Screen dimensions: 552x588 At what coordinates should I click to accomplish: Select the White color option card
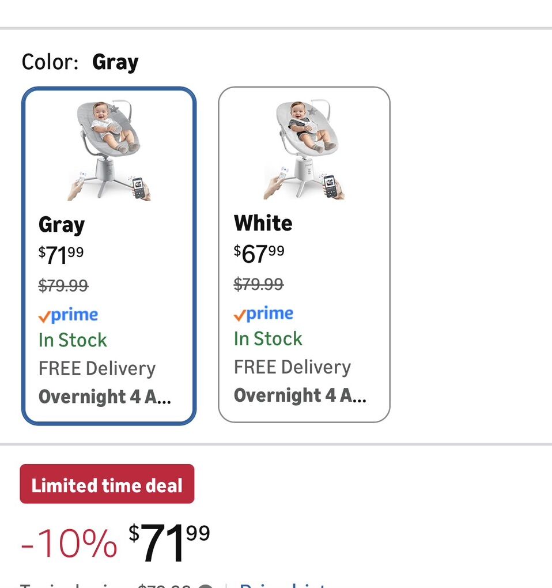pos(304,254)
